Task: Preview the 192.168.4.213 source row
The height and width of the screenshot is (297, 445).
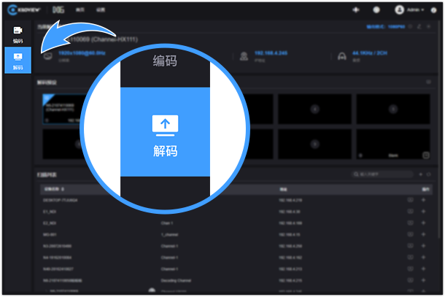Action: (x=411, y=269)
